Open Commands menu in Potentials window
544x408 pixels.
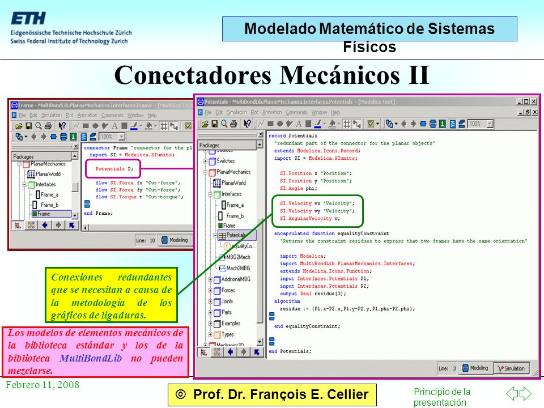(x=296, y=112)
